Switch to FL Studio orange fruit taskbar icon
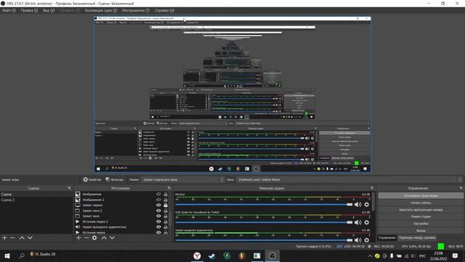 (x=242, y=255)
